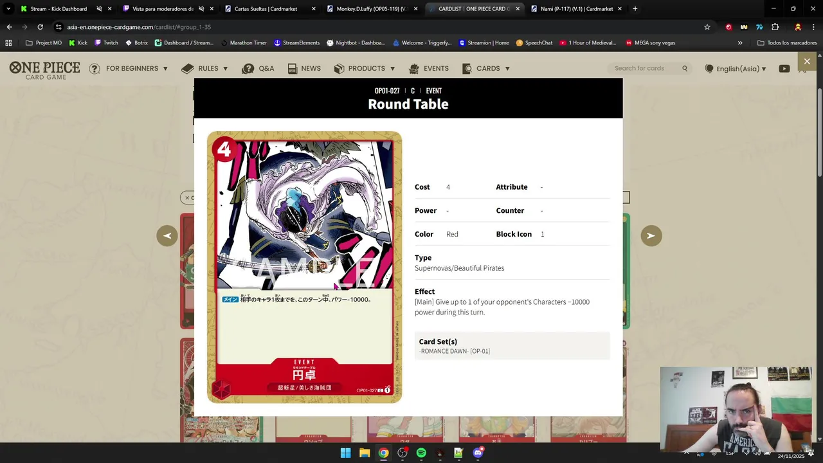Open the MEGA sony vegas bookmark
Viewport: 823px width, 463px height.
(651, 43)
